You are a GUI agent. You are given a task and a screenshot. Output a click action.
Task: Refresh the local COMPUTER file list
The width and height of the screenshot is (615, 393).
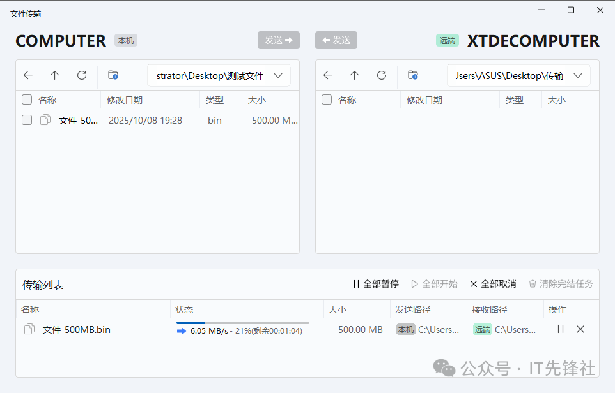[82, 75]
